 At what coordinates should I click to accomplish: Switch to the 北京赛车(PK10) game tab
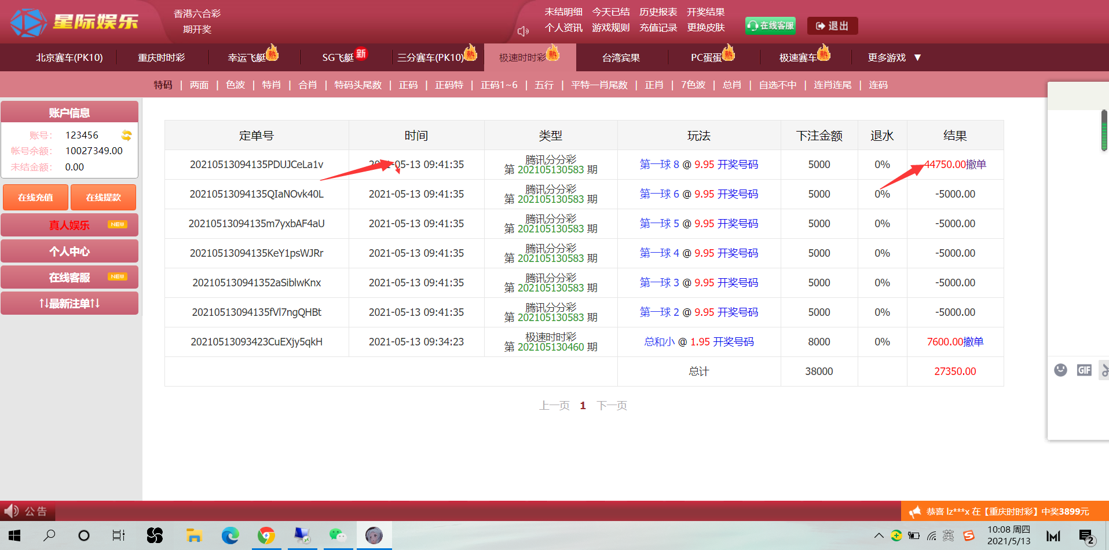[x=69, y=57]
